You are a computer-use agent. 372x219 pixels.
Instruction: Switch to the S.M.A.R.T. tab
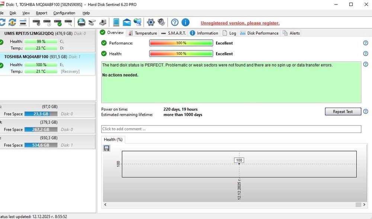click(x=173, y=33)
